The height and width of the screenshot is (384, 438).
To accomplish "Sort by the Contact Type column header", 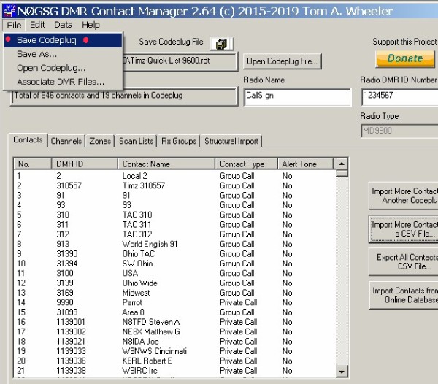I will 247,164.
